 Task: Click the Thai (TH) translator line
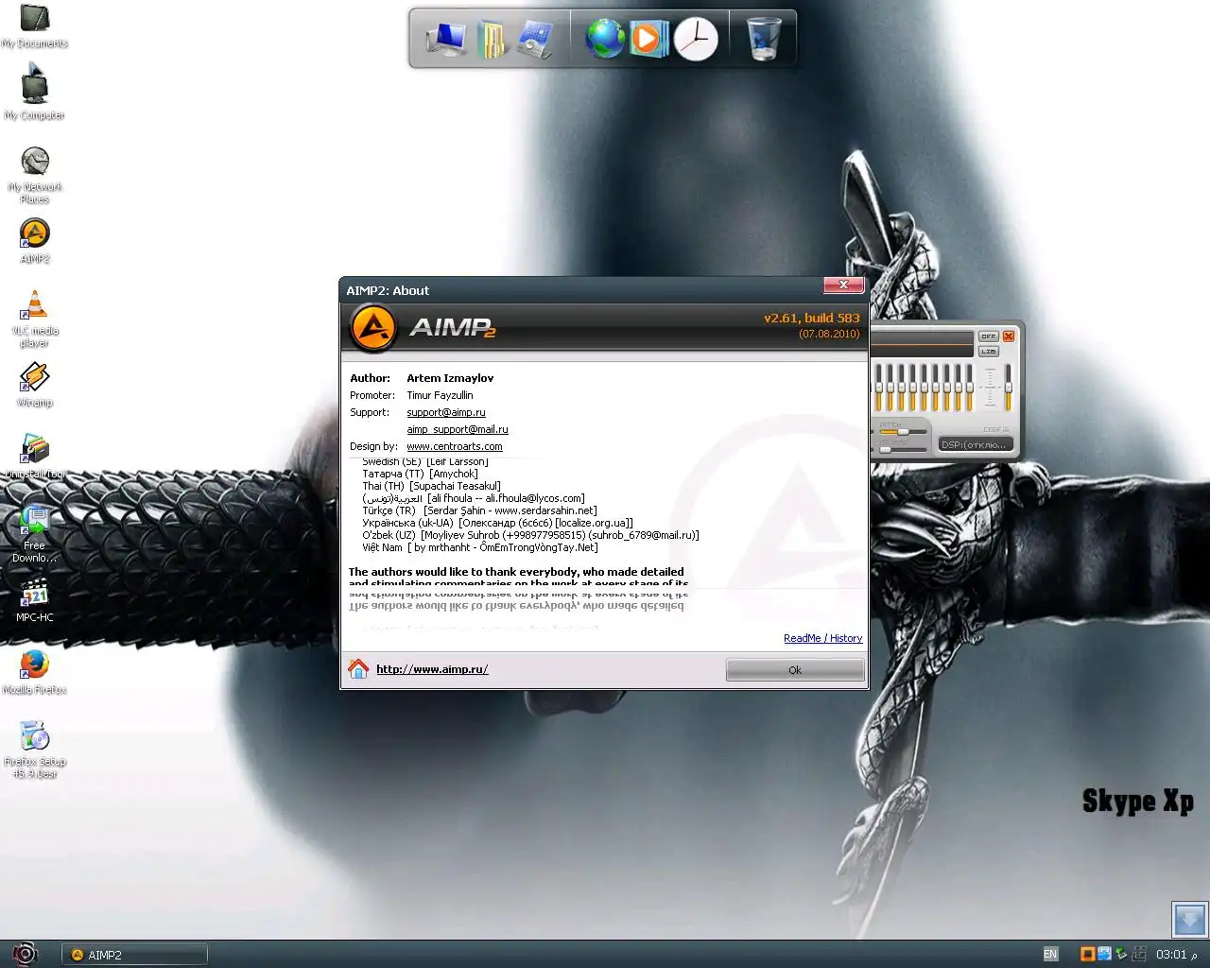click(431, 486)
